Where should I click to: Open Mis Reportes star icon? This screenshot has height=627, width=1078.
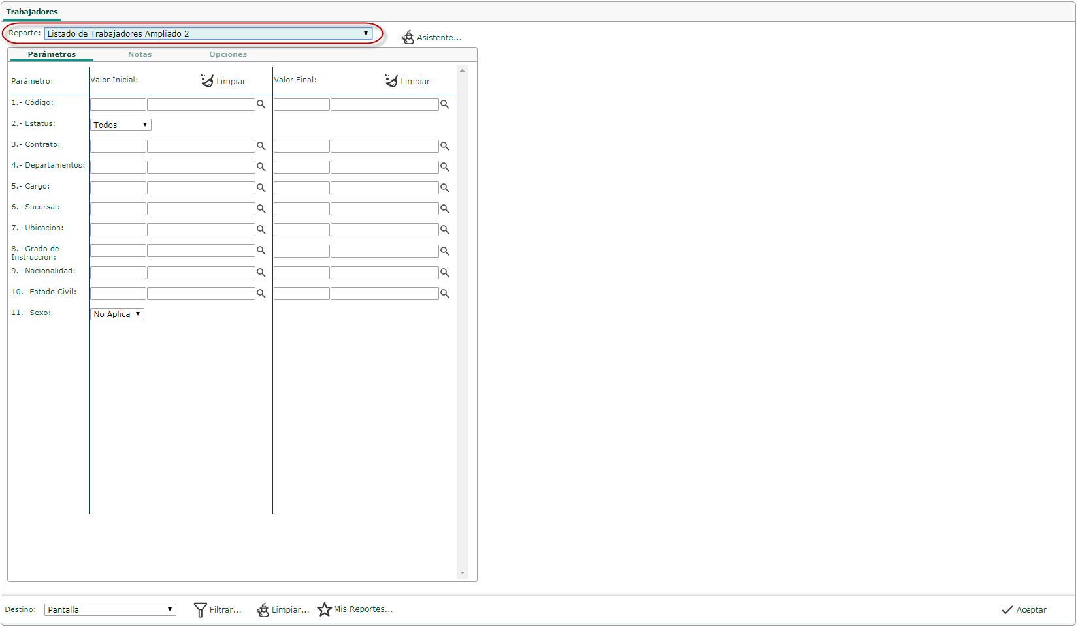coord(325,609)
